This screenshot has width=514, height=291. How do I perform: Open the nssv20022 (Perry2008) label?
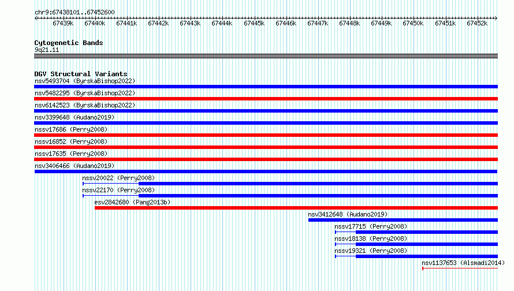pyautogui.click(x=118, y=178)
